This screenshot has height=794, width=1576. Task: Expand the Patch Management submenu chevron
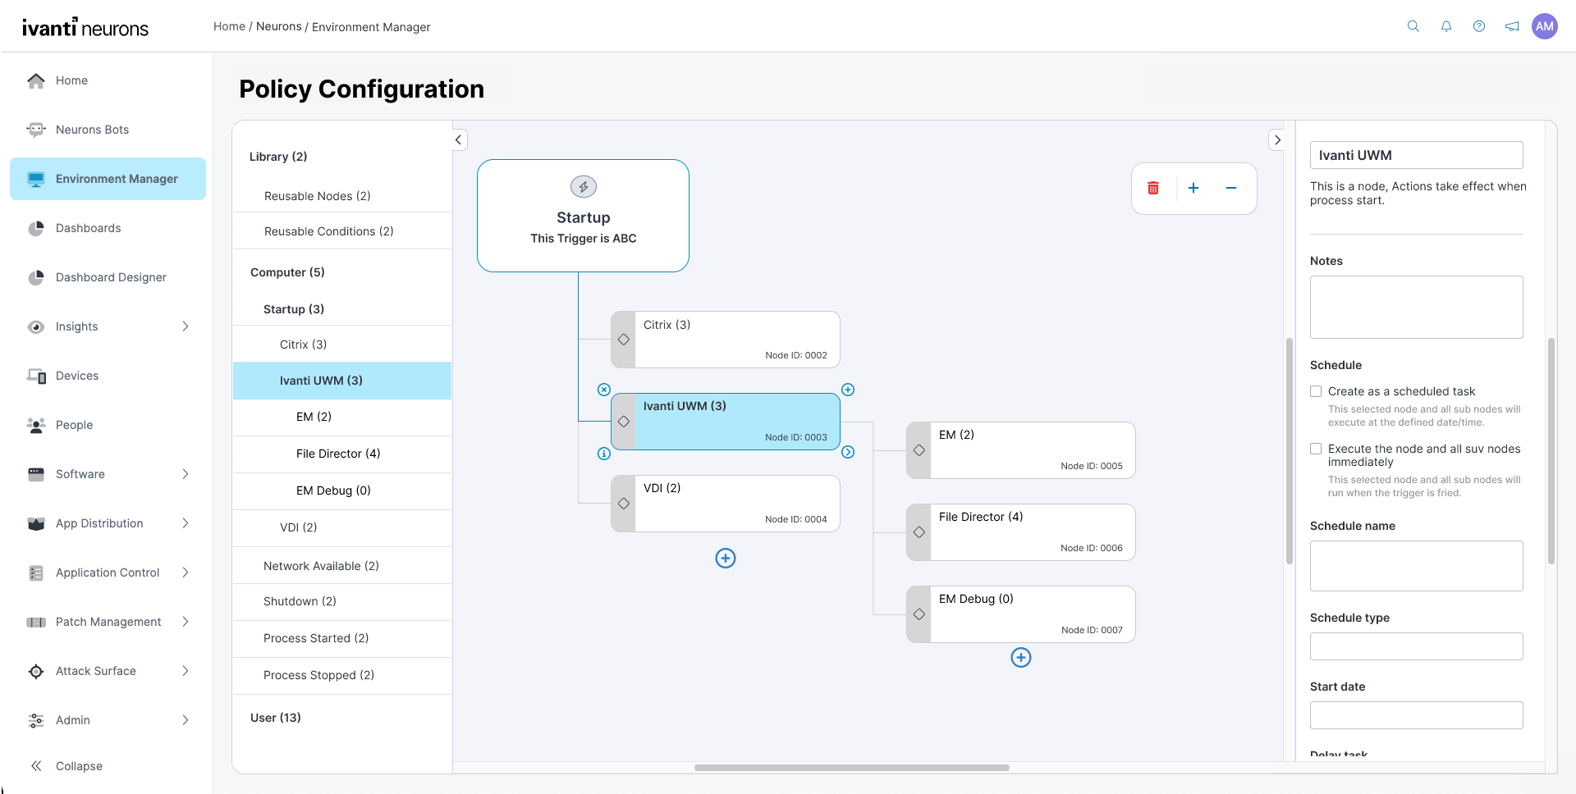point(186,622)
